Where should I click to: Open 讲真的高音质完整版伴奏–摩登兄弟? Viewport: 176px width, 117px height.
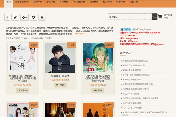138,84
